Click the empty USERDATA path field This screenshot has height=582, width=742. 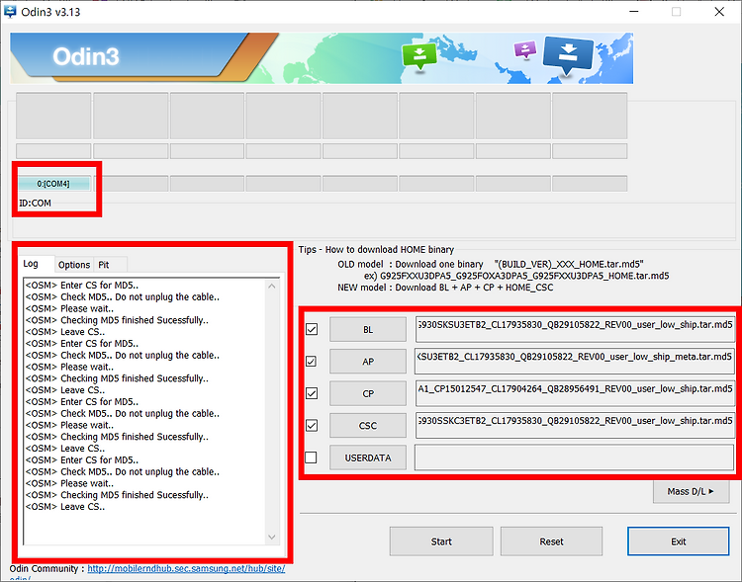[x=575, y=457]
